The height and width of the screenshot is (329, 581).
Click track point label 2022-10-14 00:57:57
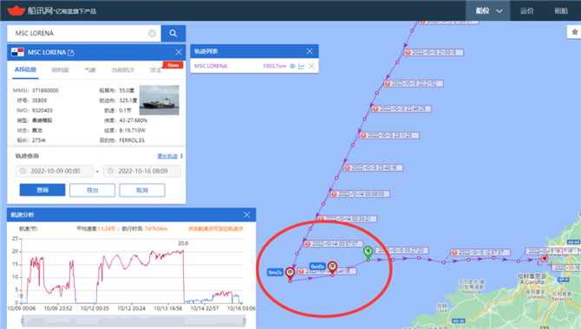(334, 243)
